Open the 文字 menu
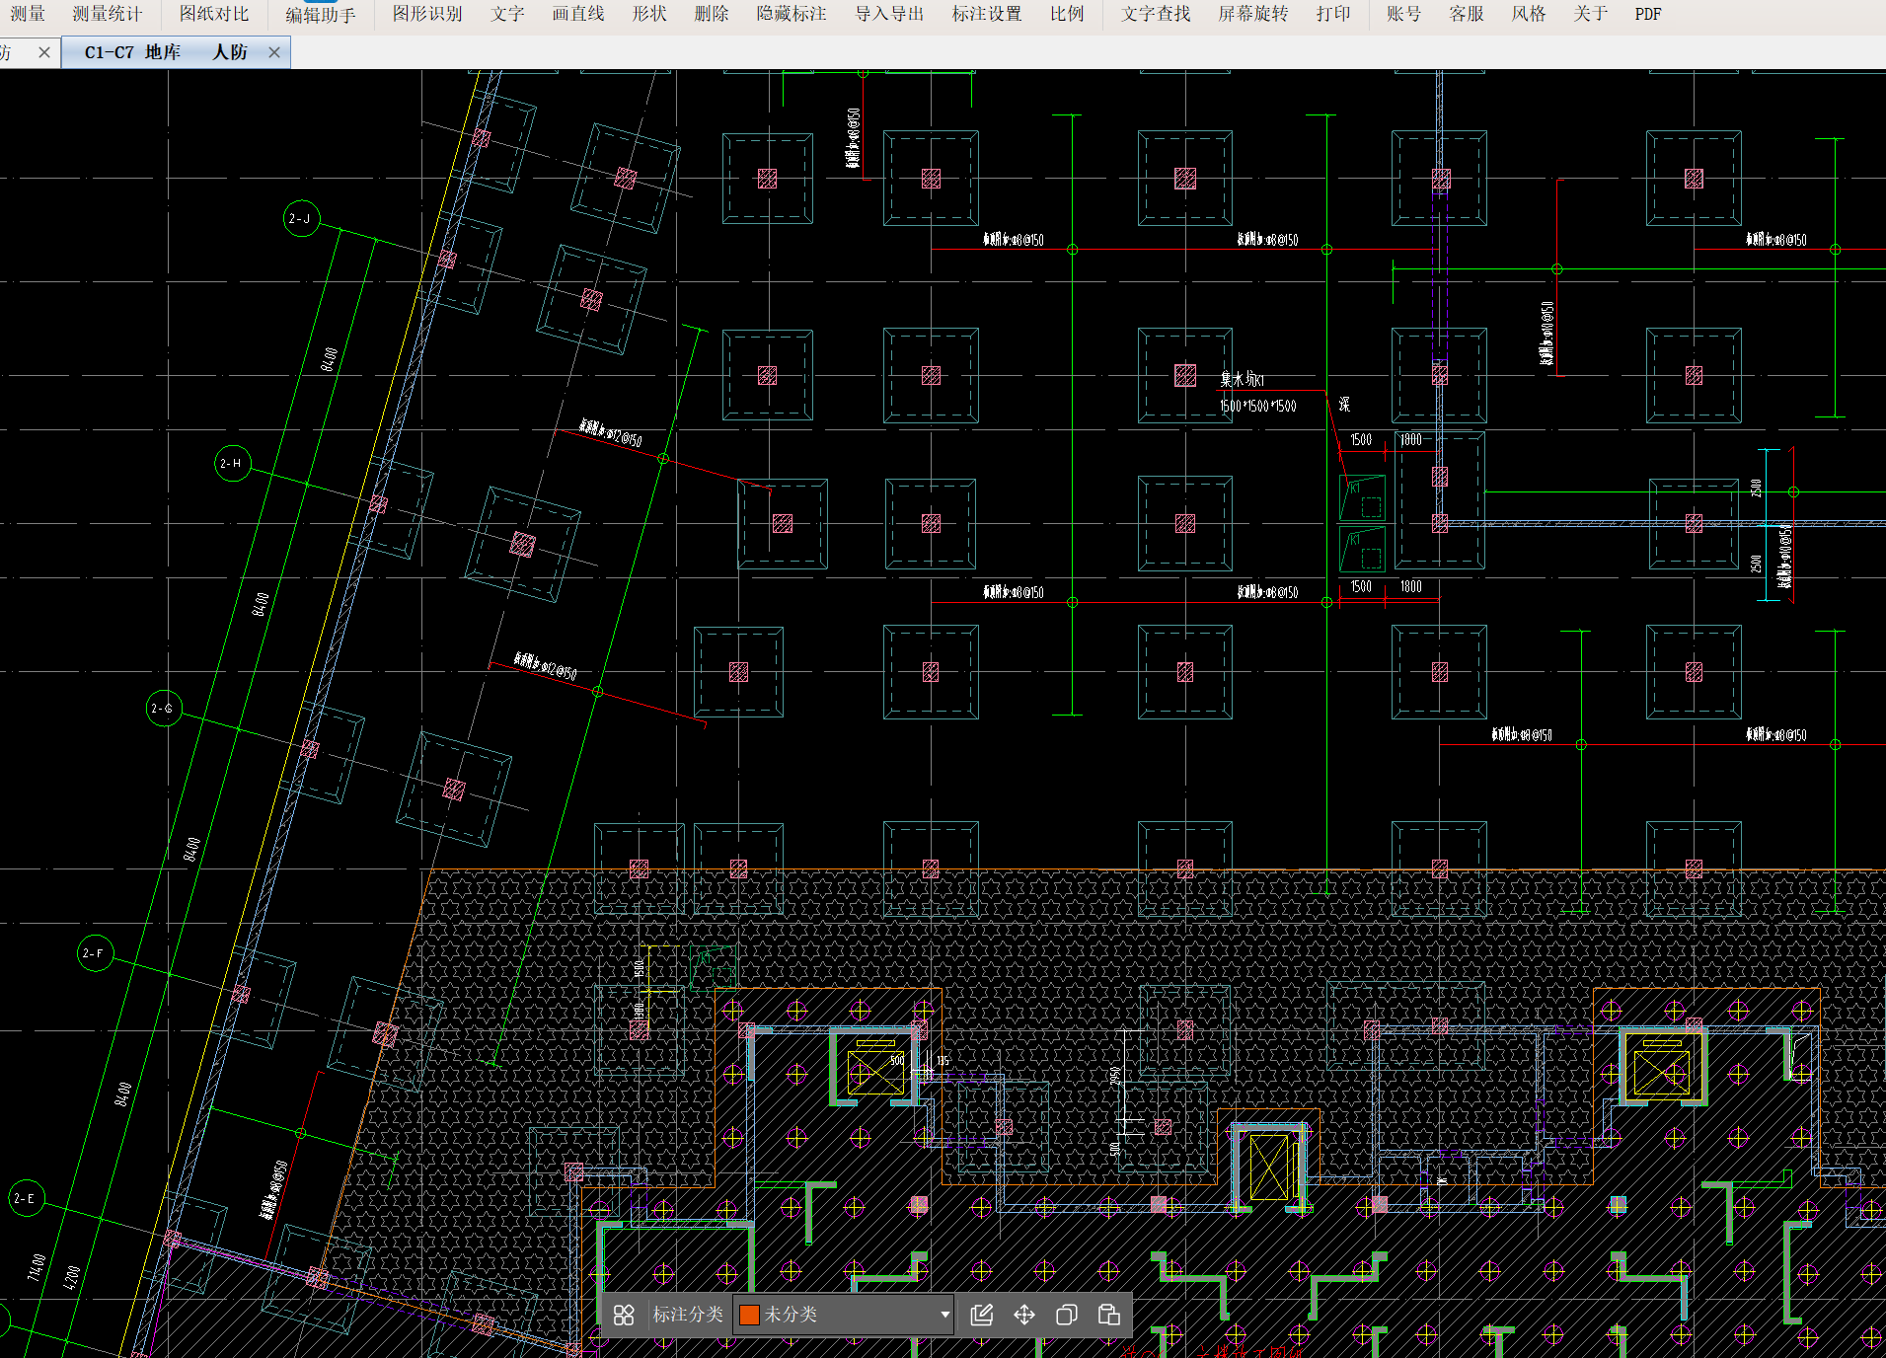This screenshot has width=1886, height=1358. point(507,14)
